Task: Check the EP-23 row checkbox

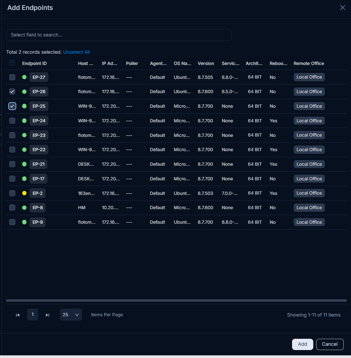Action: coord(12,135)
